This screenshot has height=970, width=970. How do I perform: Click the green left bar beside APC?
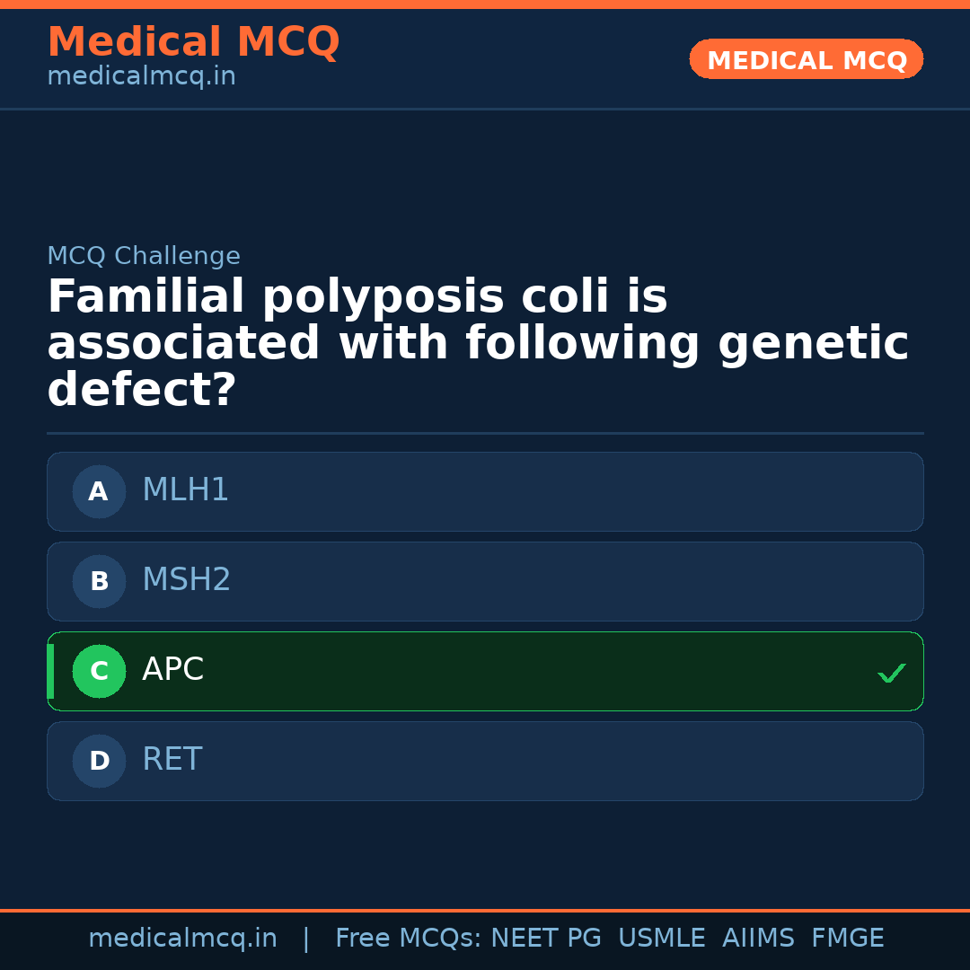pos(49,671)
